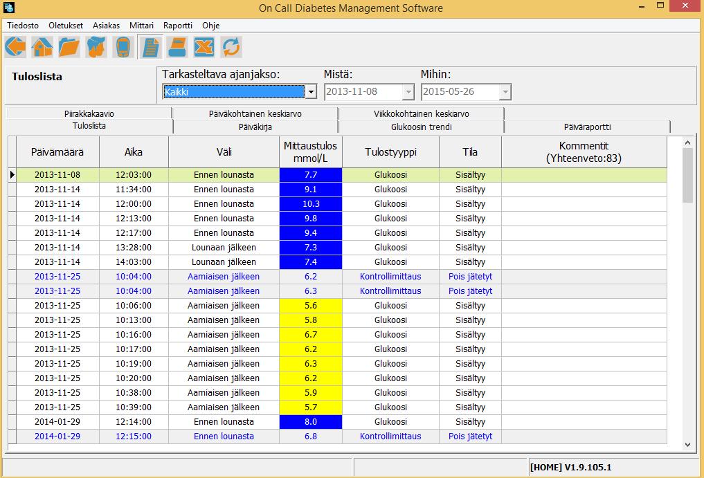Open the Raportti menu
Viewport: 704px width, 478px height.
(x=178, y=26)
